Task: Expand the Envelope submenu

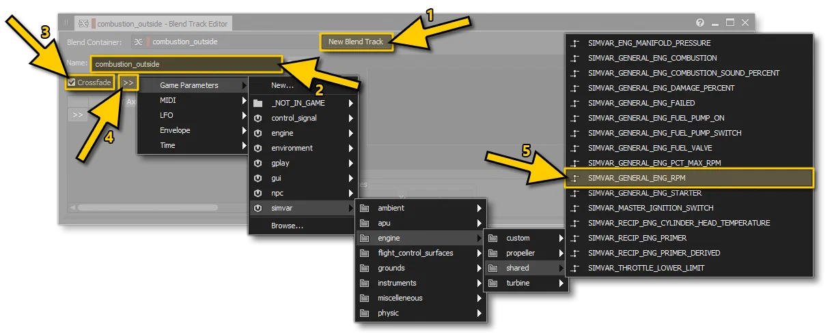Action: 193,130
